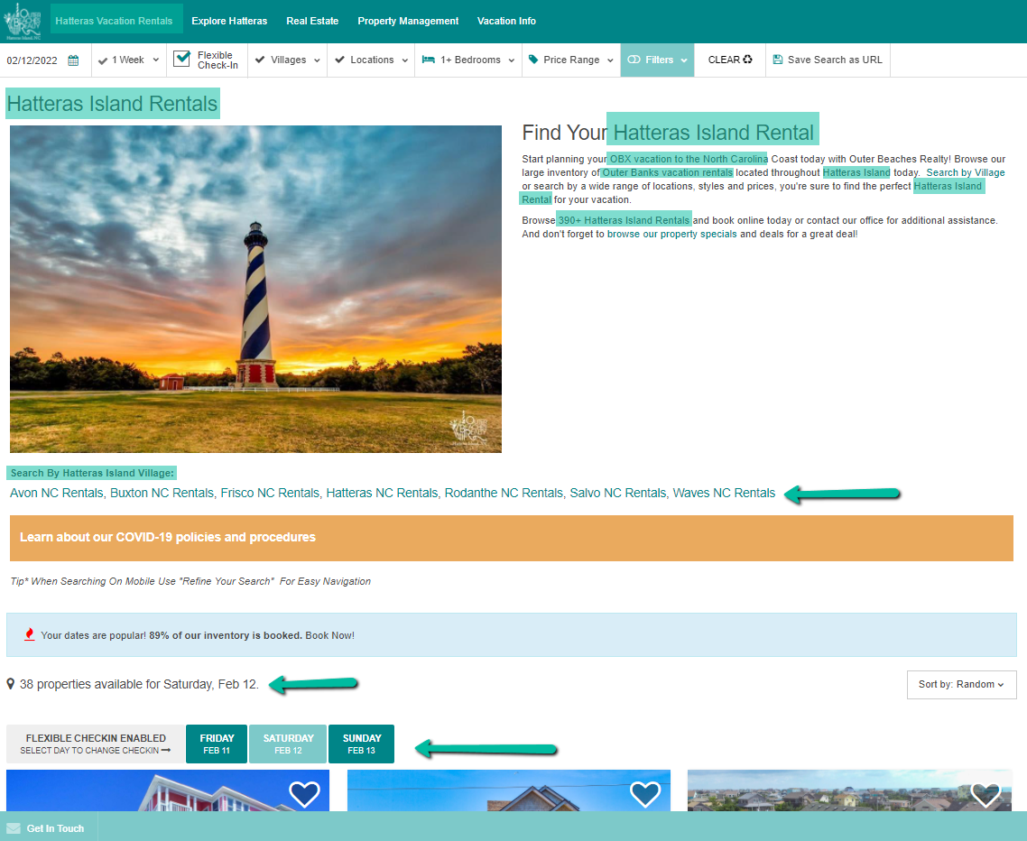Toggle the Flexible Check-In checkbox
The height and width of the screenshot is (841, 1027).
(x=182, y=60)
